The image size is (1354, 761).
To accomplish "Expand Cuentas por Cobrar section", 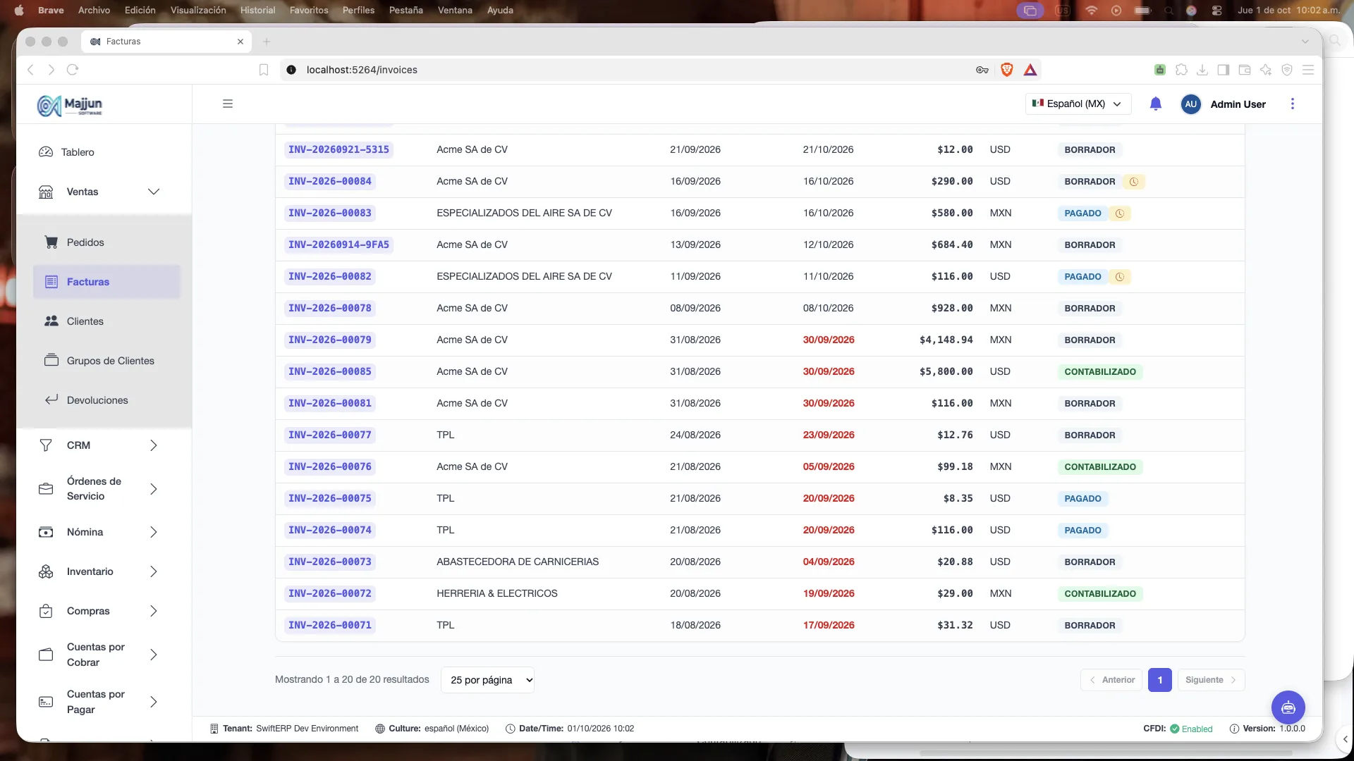I will [104, 655].
